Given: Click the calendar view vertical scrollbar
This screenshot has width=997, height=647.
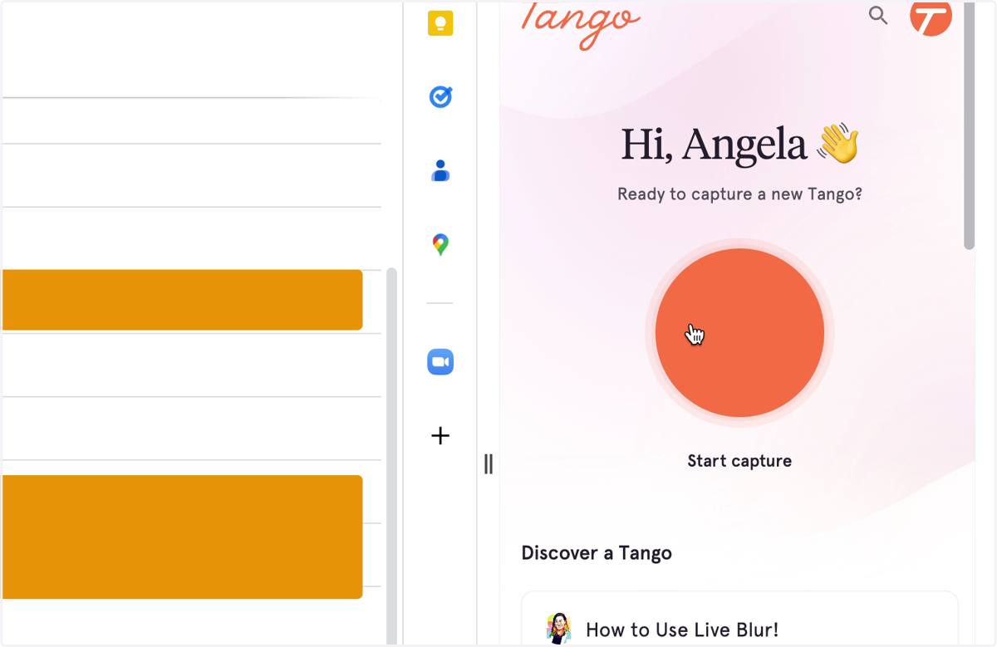Looking at the screenshot, I should pyautogui.click(x=391, y=455).
